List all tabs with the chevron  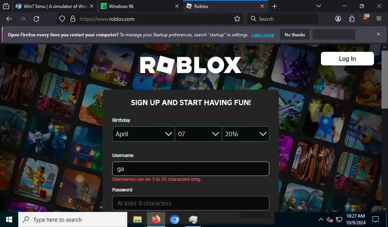(318, 6)
